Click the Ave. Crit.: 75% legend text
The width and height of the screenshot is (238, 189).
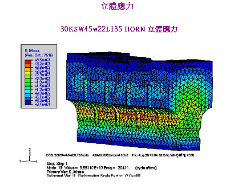(x=39, y=55)
